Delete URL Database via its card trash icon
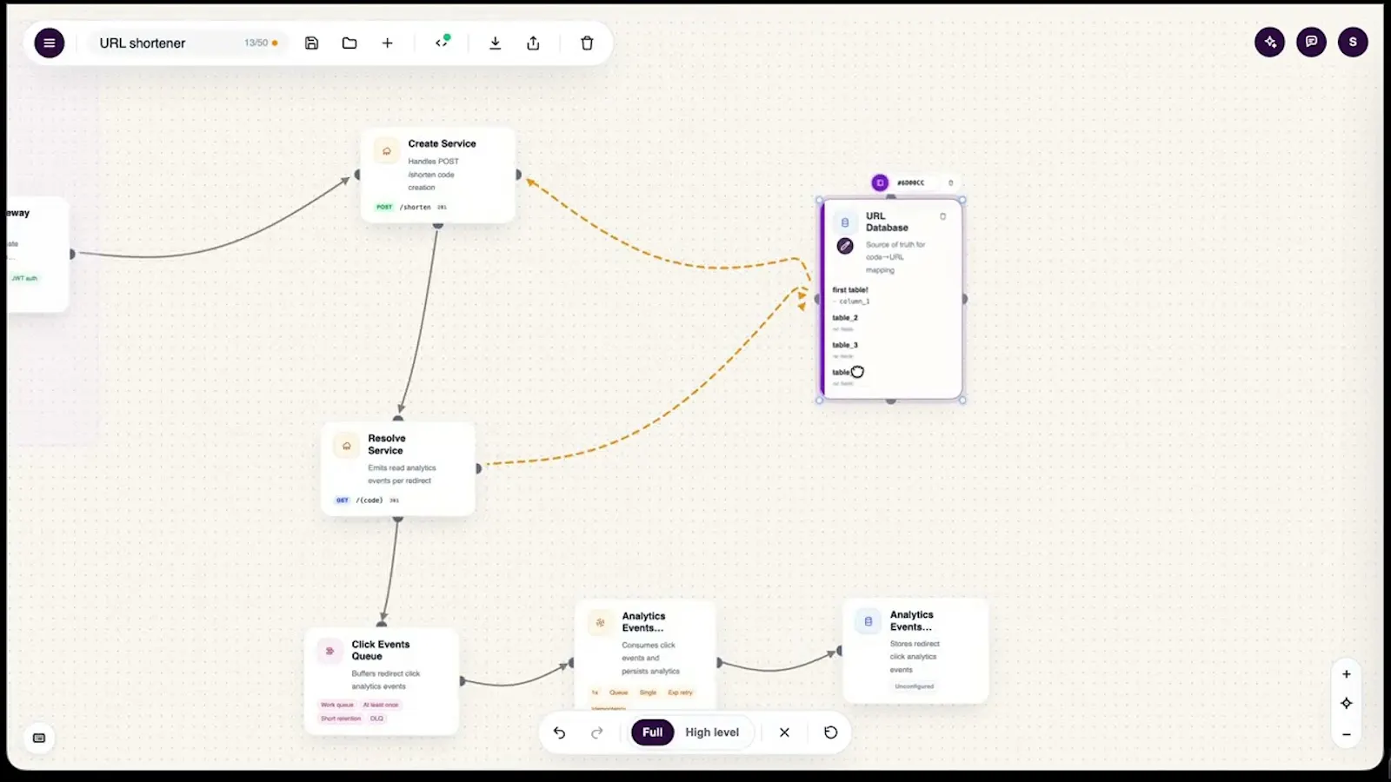The image size is (1391, 782). (x=942, y=216)
